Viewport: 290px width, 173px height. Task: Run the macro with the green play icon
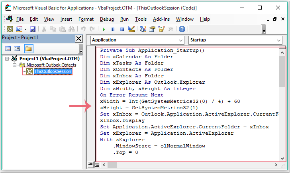[x=104, y=29]
